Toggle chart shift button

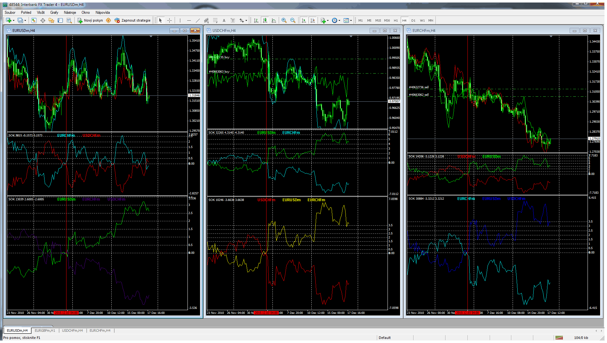(313, 20)
